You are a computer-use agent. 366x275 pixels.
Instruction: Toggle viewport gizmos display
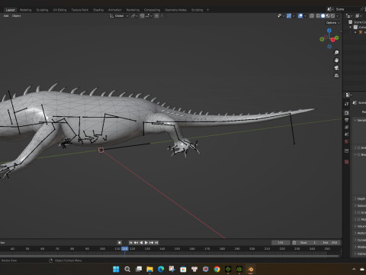click(289, 16)
